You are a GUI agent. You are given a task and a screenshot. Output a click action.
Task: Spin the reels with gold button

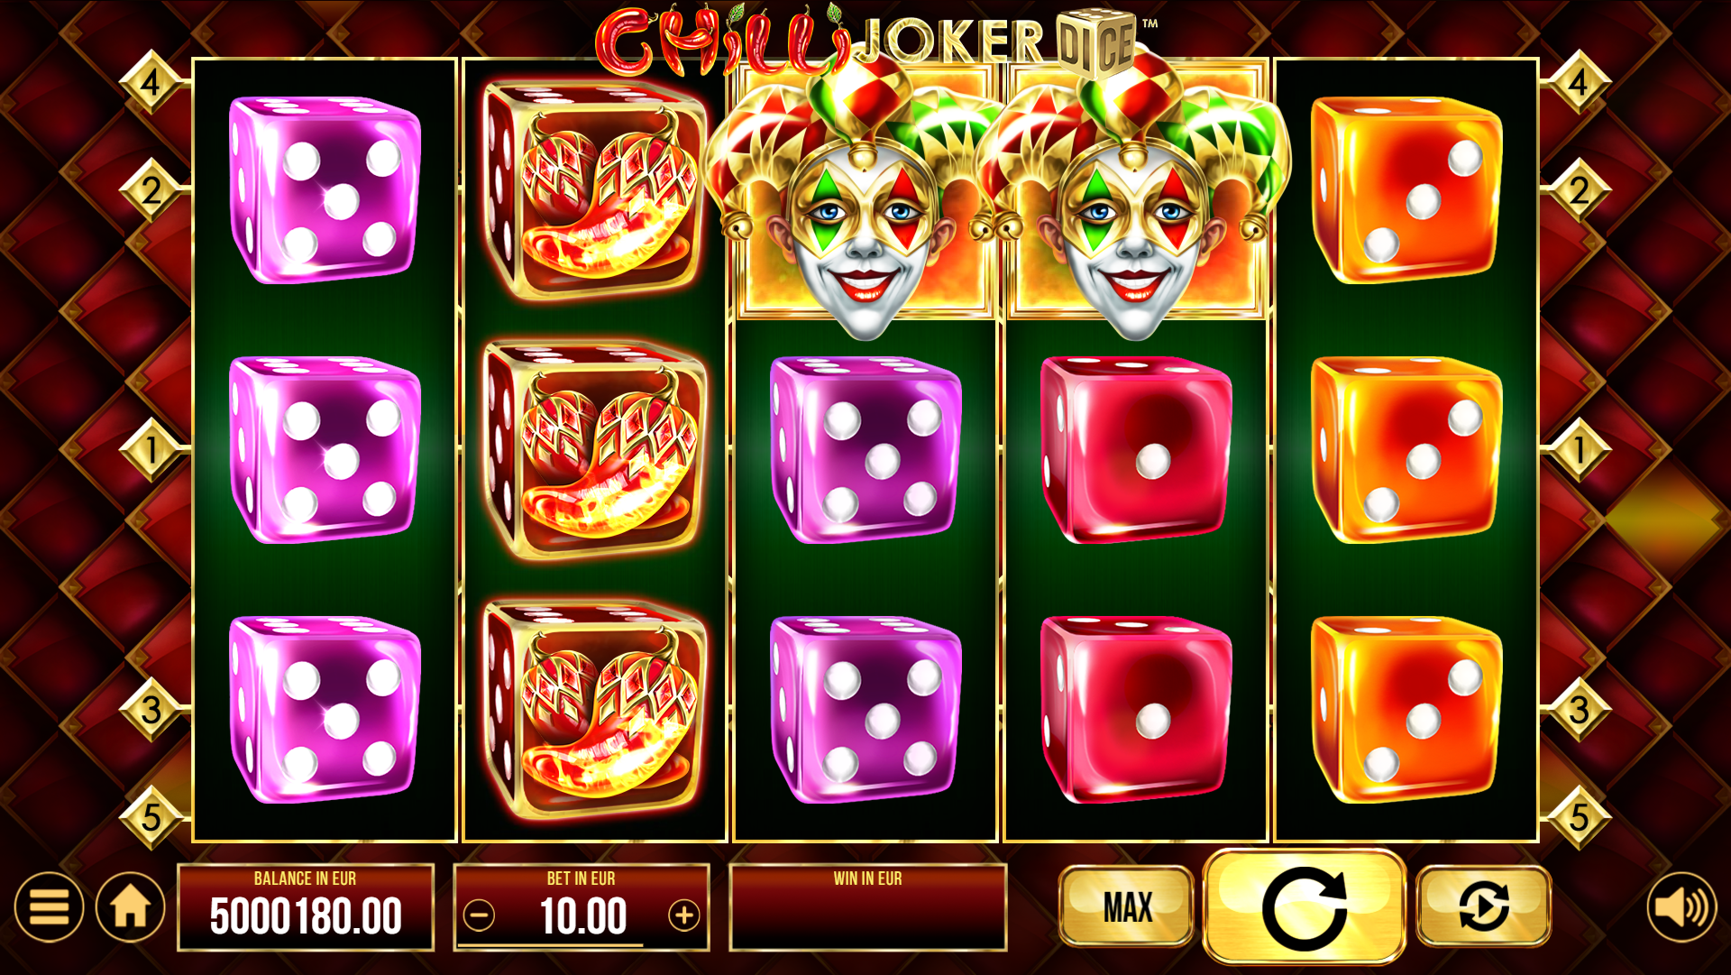pyautogui.click(x=1305, y=906)
